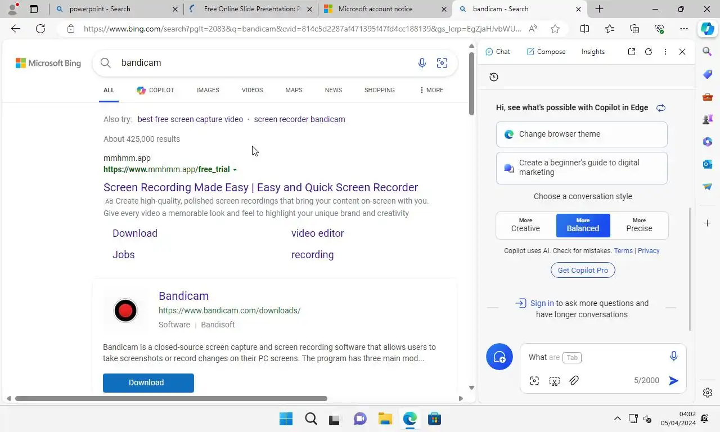Select the More Precise conversation style
The width and height of the screenshot is (720, 432).
(639, 226)
